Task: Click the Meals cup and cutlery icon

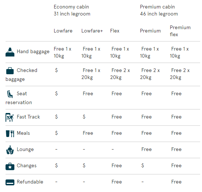Action: 10,134
